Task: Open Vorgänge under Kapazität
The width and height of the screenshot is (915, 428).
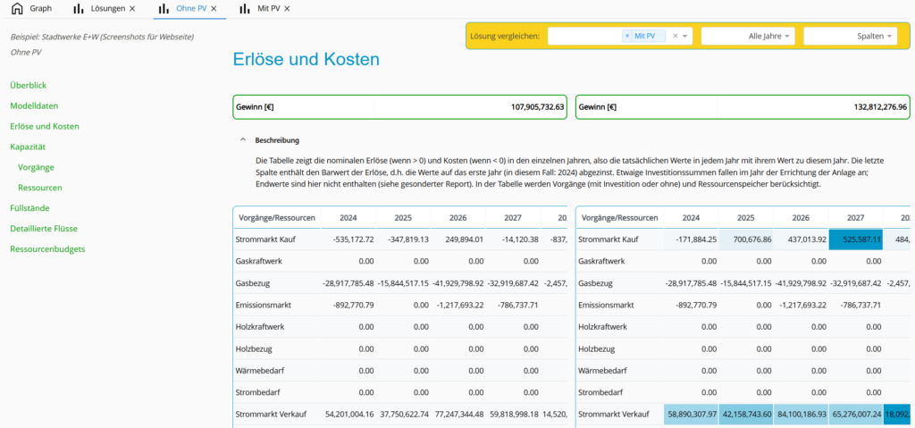Action: [x=36, y=167]
